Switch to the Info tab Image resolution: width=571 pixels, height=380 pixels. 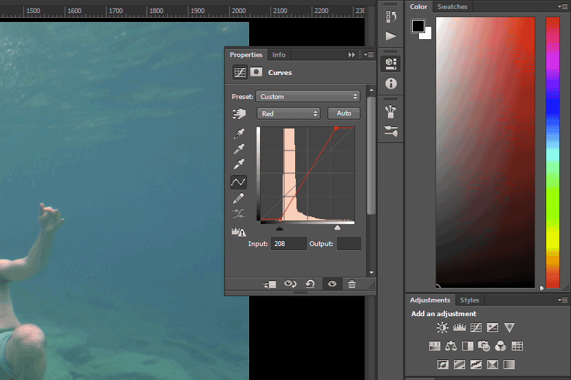[x=279, y=54]
